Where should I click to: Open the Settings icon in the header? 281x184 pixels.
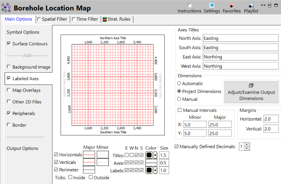[212, 5]
